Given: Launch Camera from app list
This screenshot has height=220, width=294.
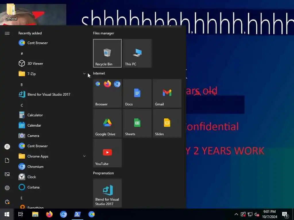Looking at the screenshot, I should click(x=53, y=135).
